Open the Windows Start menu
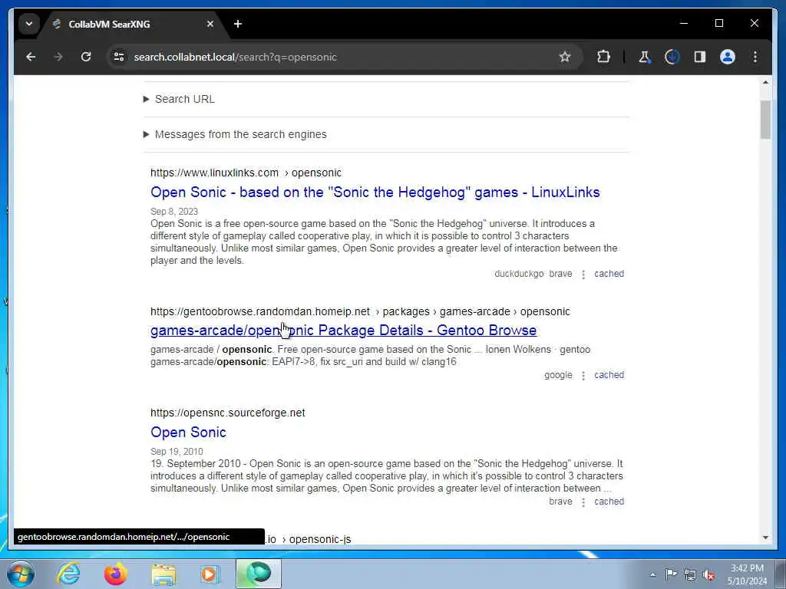The height and width of the screenshot is (589, 786). pyautogui.click(x=21, y=574)
